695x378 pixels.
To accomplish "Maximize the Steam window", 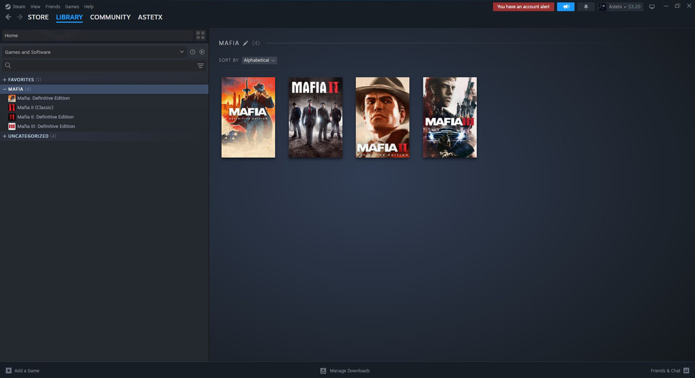I will tap(677, 6).
